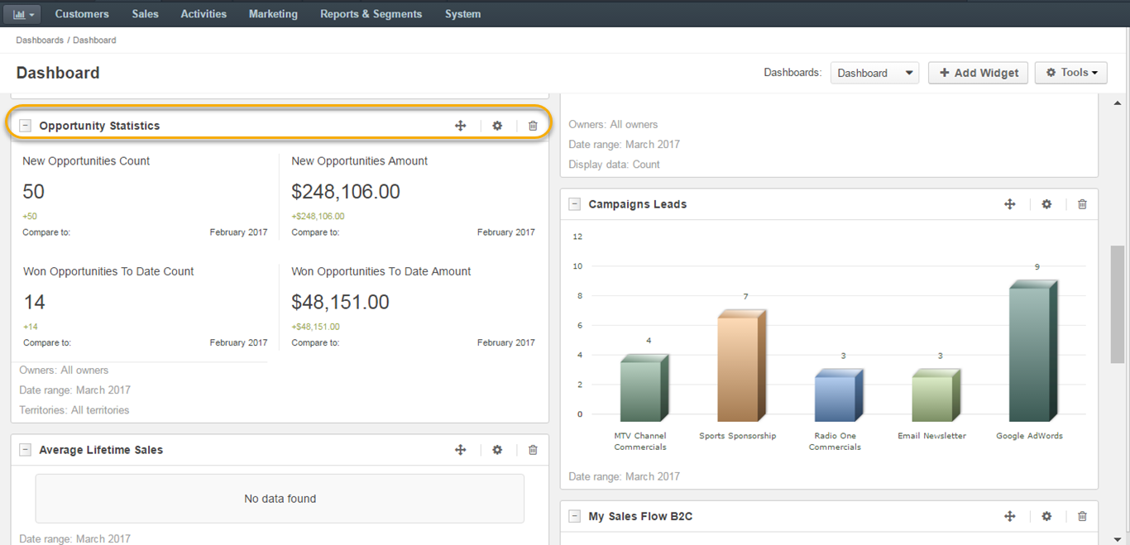
Task: Delete the Opportunity Statistics widget
Action: point(533,126)
